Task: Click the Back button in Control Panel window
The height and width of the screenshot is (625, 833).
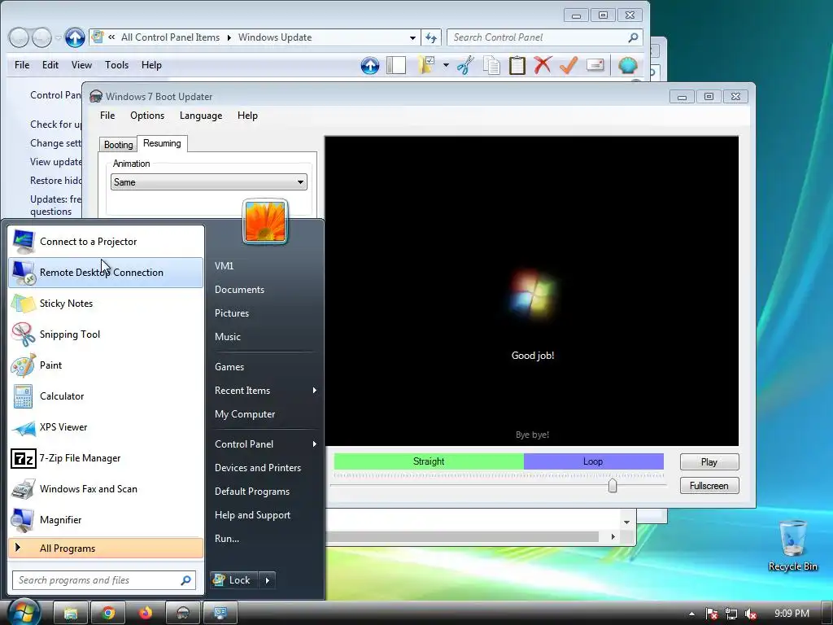Action: [20, 37]
